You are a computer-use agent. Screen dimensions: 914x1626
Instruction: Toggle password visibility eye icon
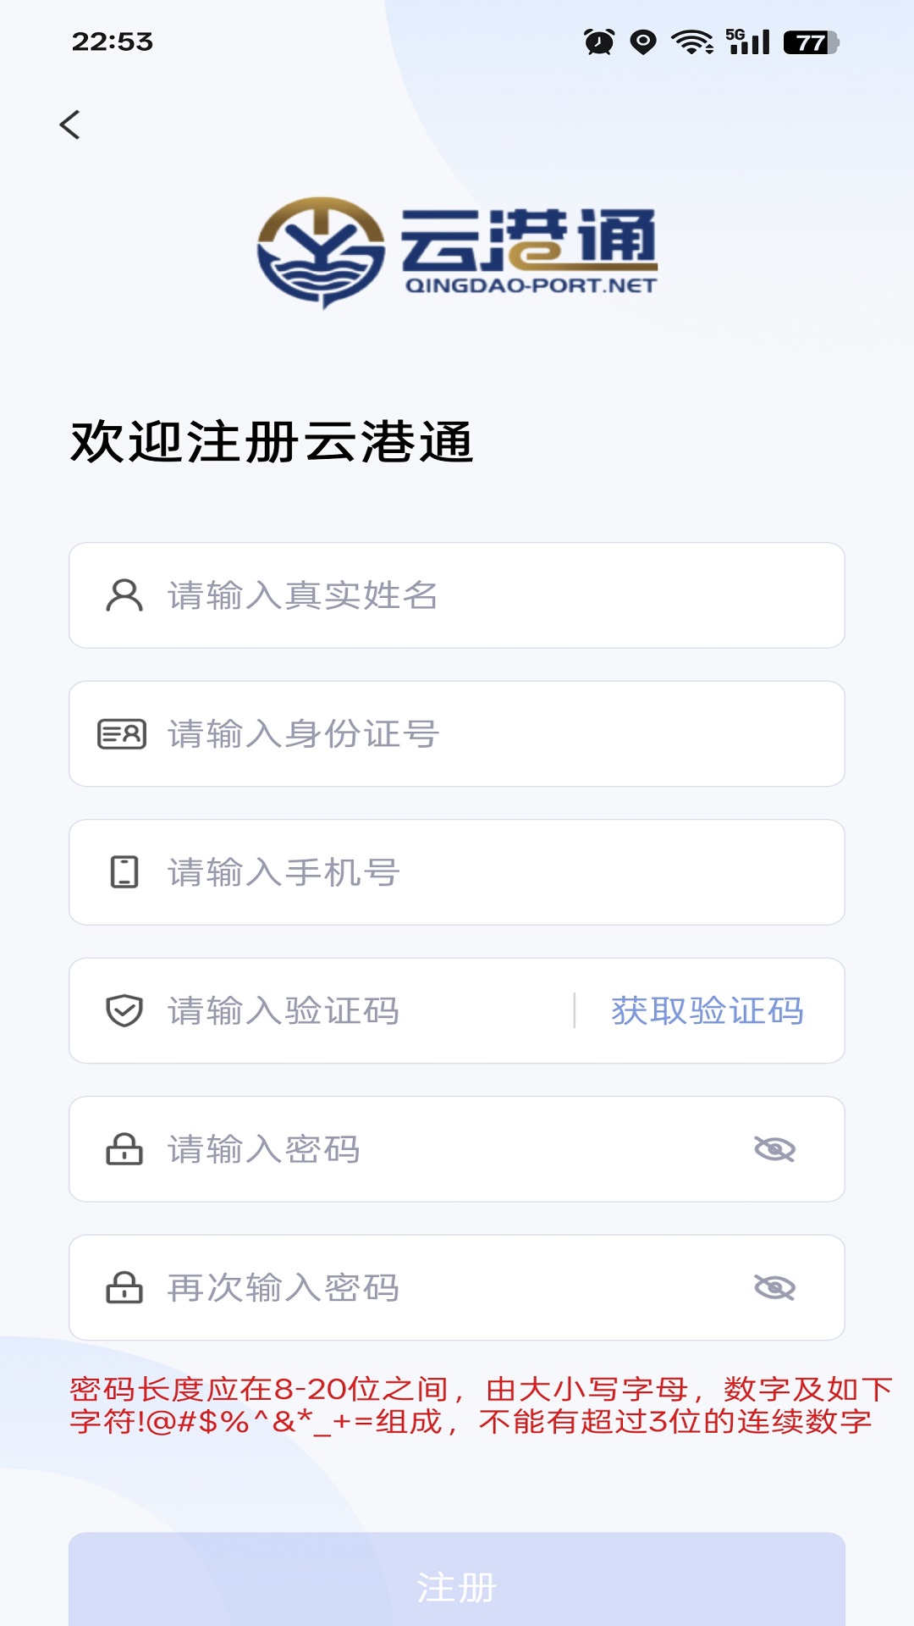(774, 1149)
